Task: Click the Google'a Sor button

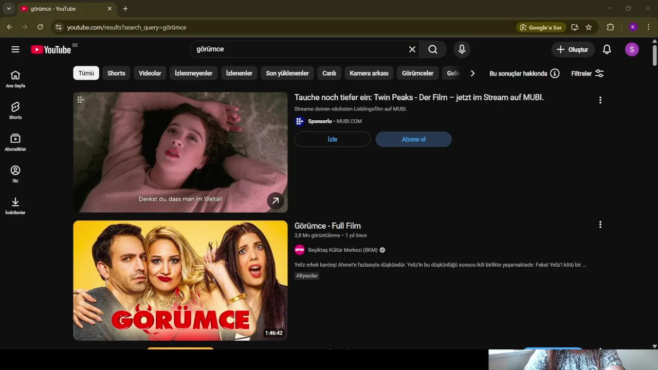Action: click(x=541, y=27)
